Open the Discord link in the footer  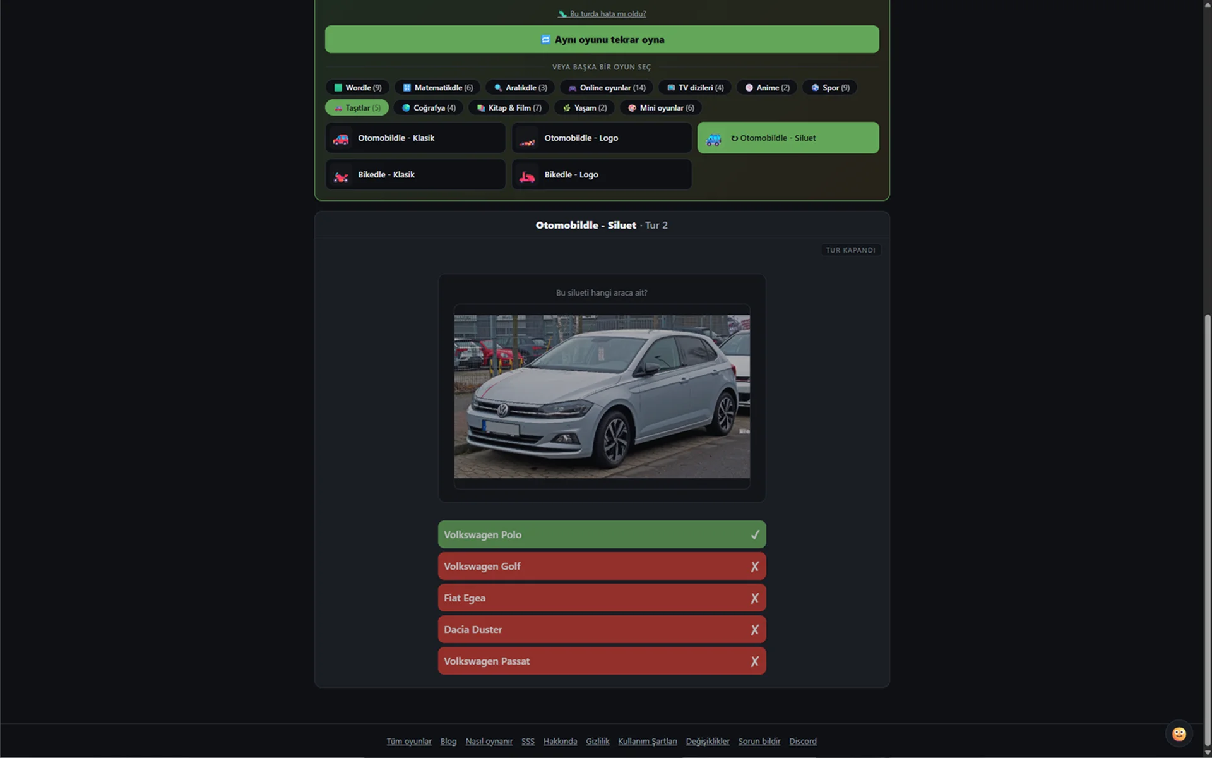point(802,741)
